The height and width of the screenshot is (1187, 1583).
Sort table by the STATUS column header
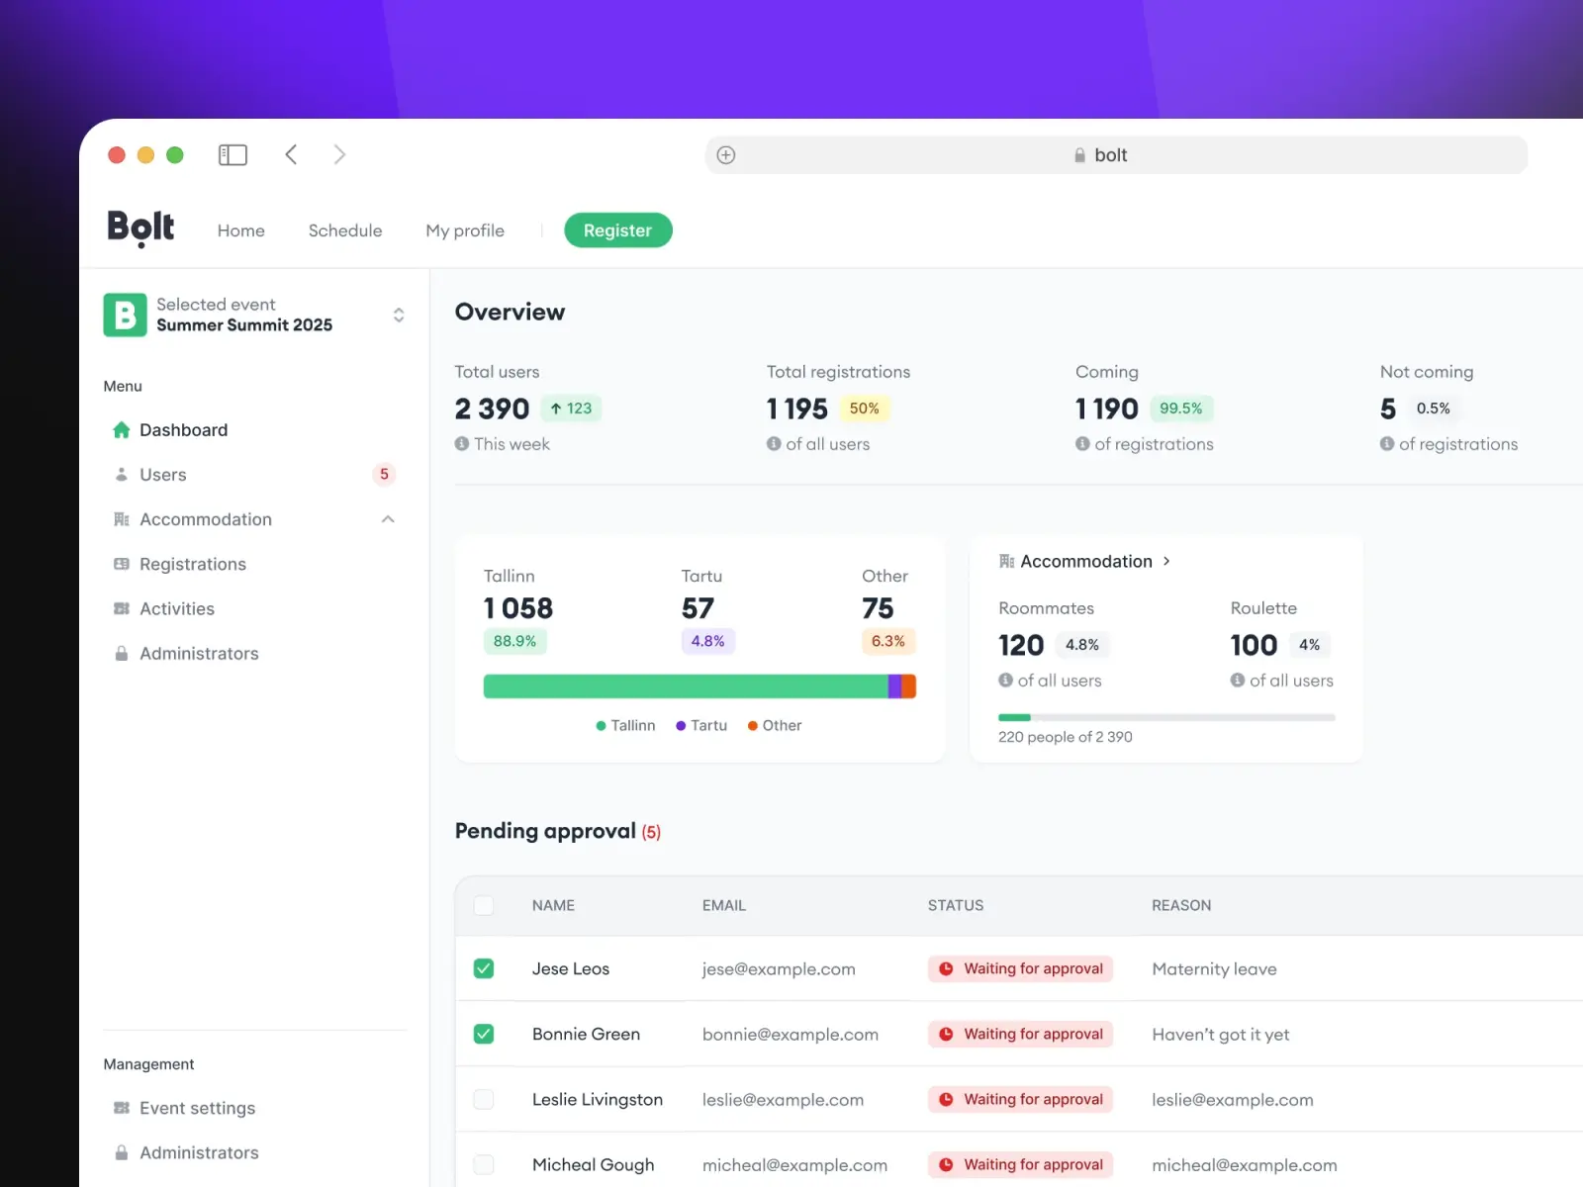[956, 905]
